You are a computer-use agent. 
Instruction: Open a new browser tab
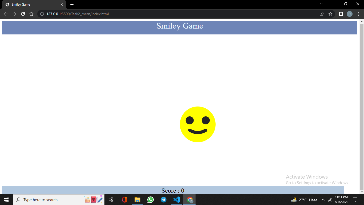[72, 4]
